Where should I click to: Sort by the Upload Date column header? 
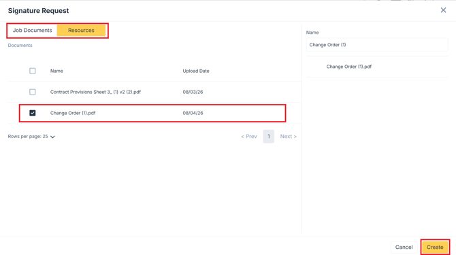point(196,71)
